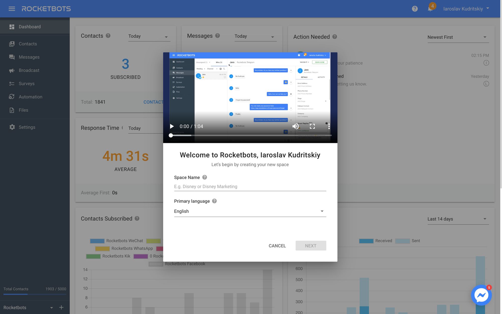Click info icon on Yesterday item
Image resolution: width=502 pixels, height=314 pixels.
[486, 84]
